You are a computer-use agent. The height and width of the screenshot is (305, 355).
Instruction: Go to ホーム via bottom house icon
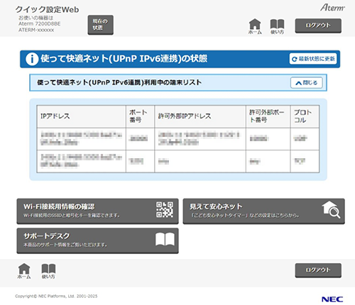(x=24, y=271)
